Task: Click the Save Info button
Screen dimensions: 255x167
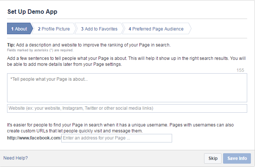Action: tap(237, 158)
